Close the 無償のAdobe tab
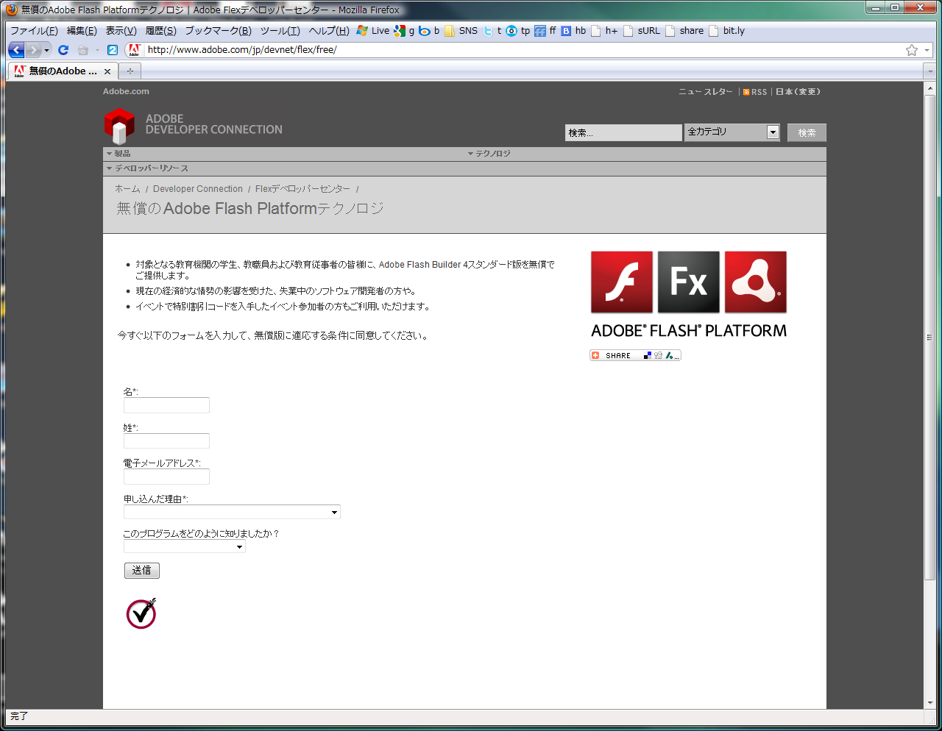The width and height of the screenshot is (942, 731). click(107, 71)
